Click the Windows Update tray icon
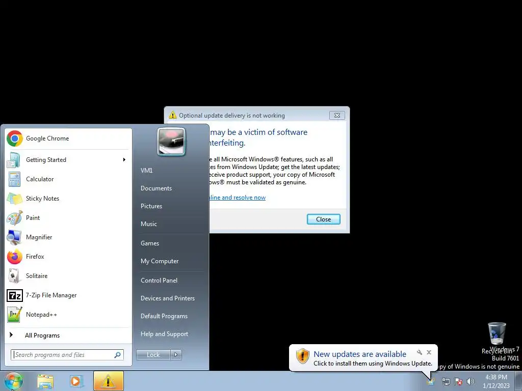This screenshot has height=391, width=522. coord(431,381)
